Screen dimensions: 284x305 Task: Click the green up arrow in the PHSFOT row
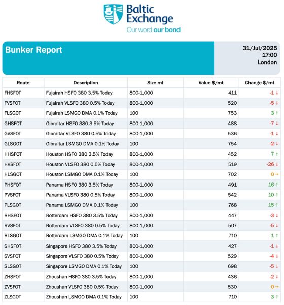coord(277,185)
